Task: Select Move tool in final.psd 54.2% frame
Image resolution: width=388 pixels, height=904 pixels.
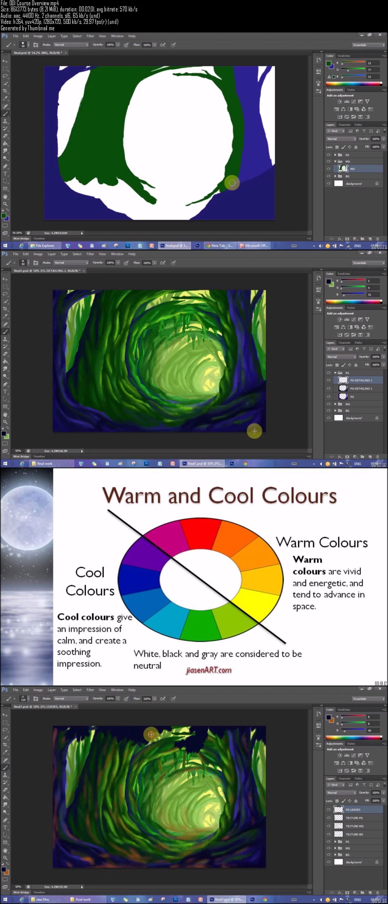Action: click(5, 61)
